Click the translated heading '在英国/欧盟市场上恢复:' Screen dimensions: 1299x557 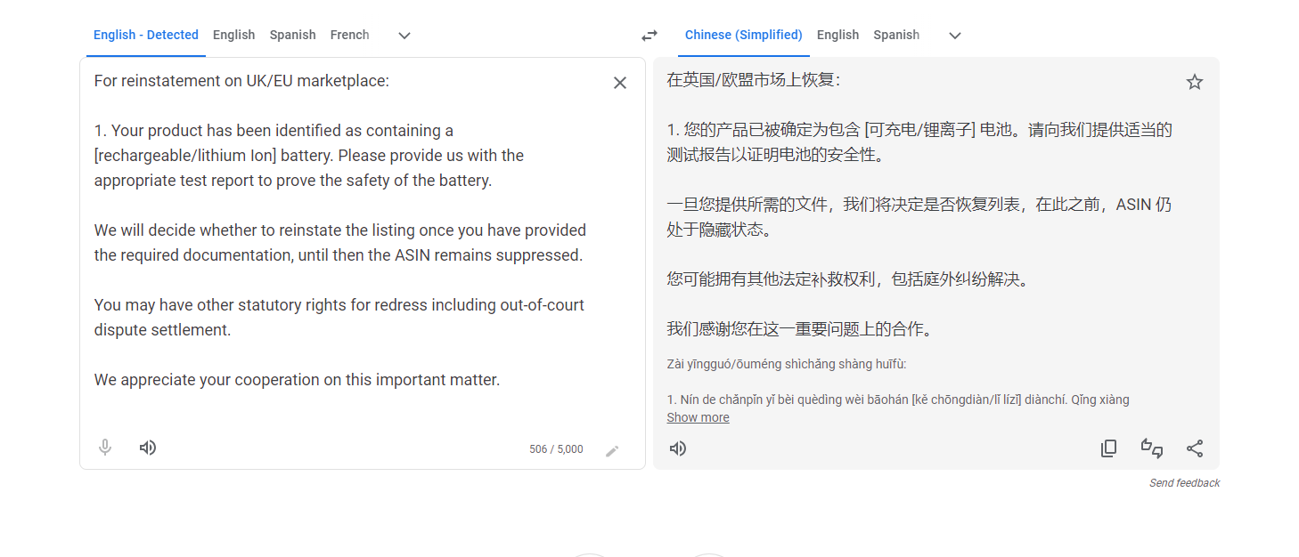click(754, 80)
